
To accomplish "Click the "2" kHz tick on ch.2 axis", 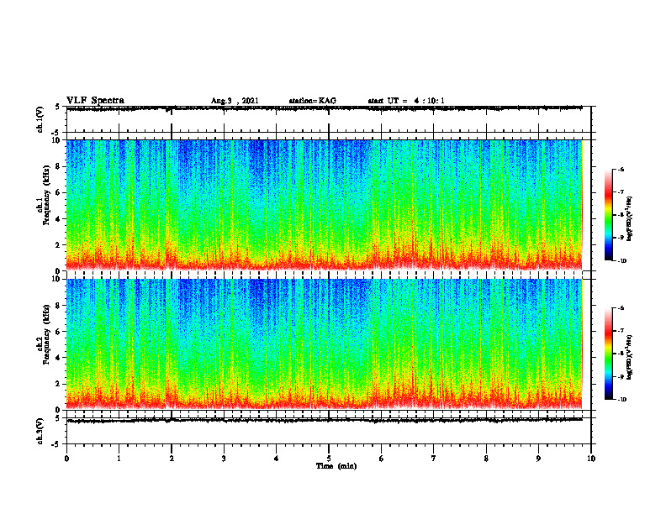I will (58, 384).
